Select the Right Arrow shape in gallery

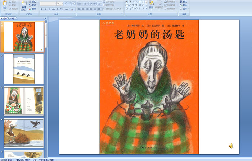140,5
